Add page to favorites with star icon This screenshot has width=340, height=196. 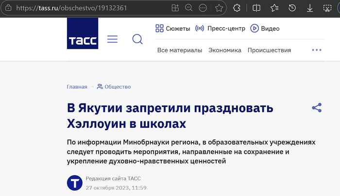tap(219, 8)
